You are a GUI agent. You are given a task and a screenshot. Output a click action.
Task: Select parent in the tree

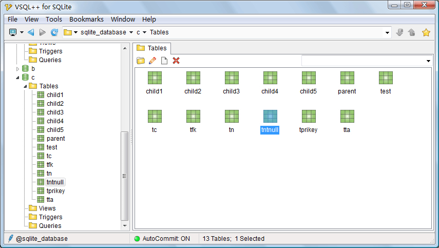pos(56,139)
